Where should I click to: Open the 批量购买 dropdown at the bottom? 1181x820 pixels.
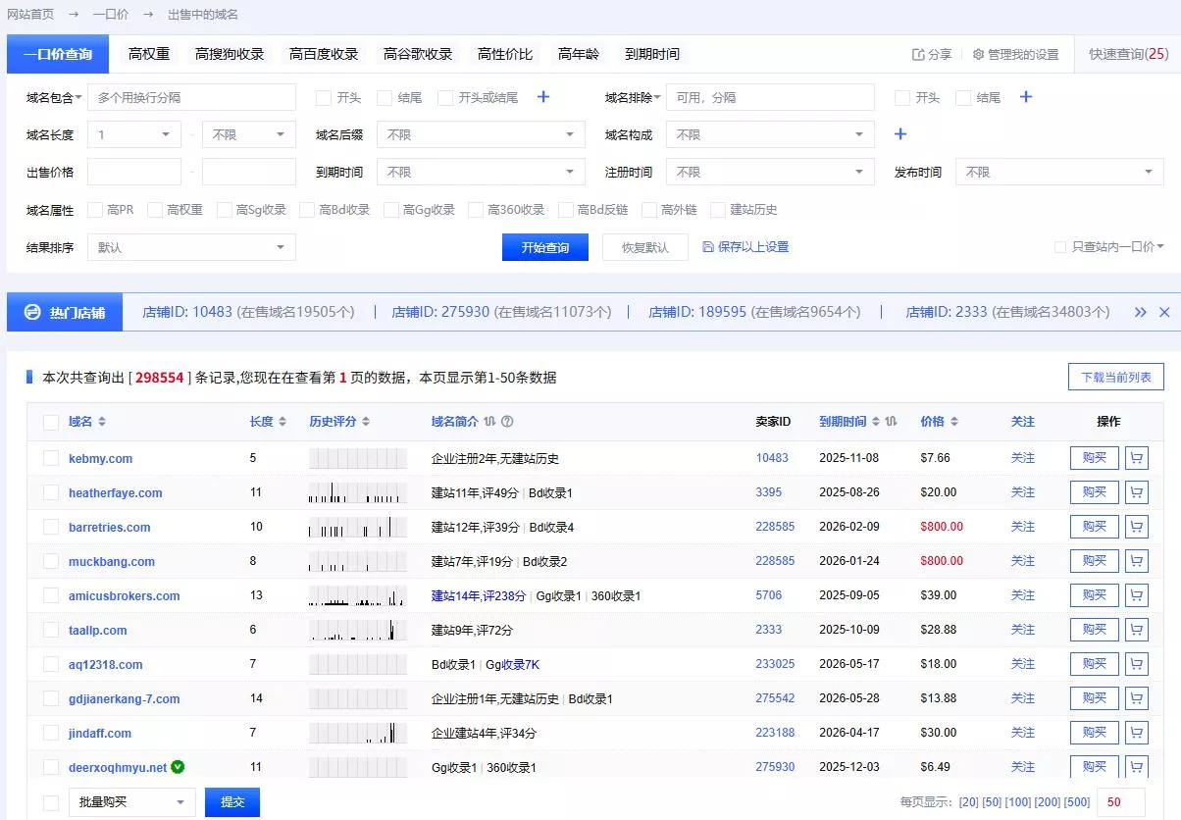[x=131, y=801]
